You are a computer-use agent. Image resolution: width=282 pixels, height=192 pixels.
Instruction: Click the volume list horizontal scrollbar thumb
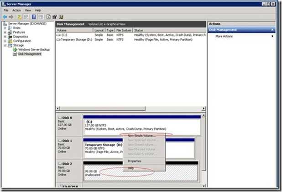click(103, 109)
